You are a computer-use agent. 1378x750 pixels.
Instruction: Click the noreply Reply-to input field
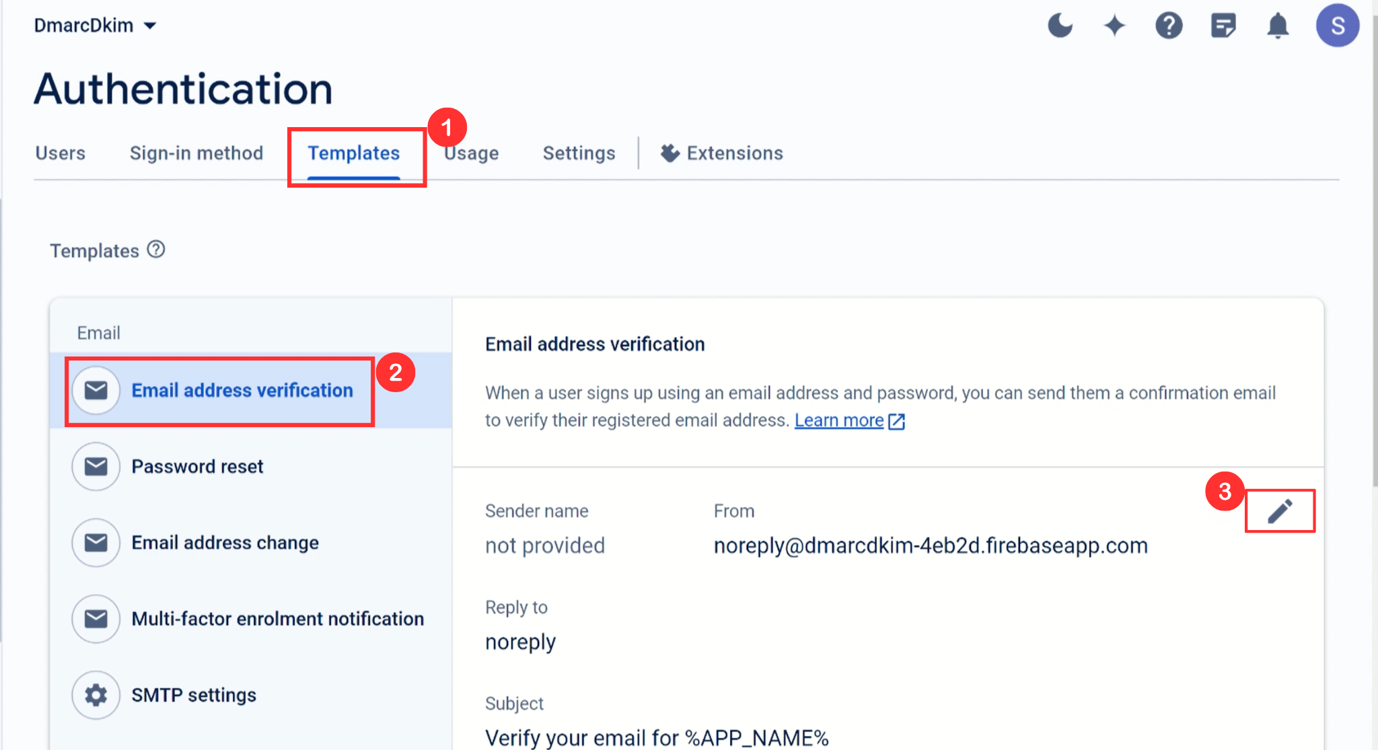pyautogui.click(x=520, y=641)
